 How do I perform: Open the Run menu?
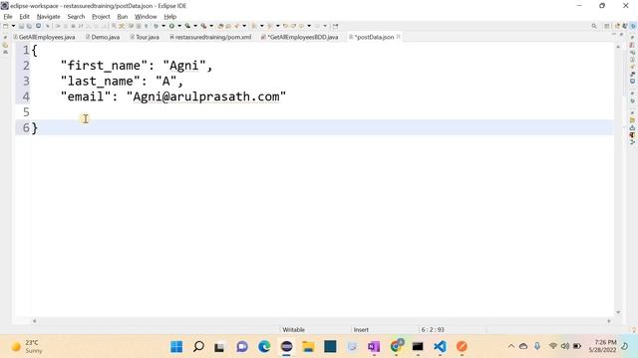pos(123,17)
